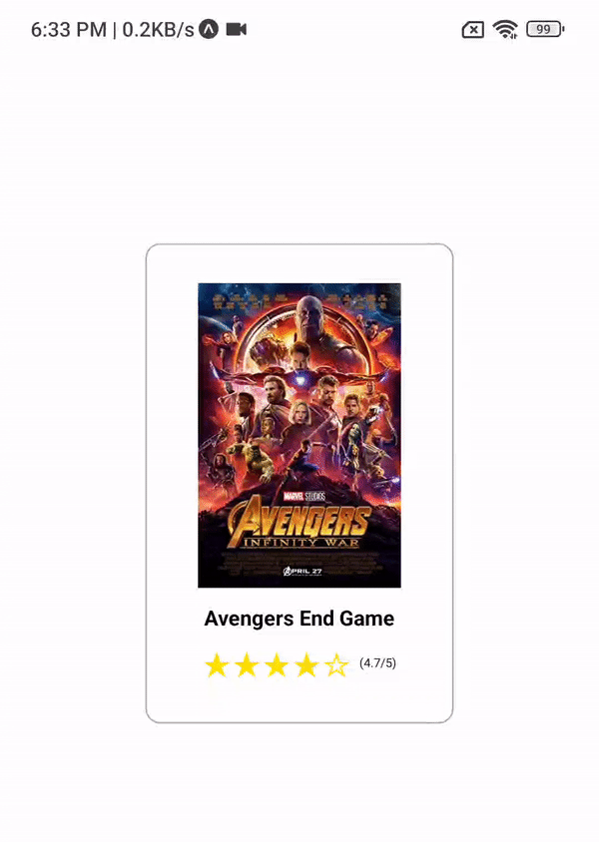Tap the battery icon showing 99
The image size is (599, 842).
coord(545,29)
